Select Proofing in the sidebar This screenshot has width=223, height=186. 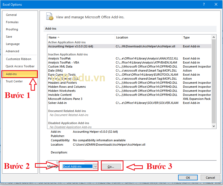[x=12, y=29]
